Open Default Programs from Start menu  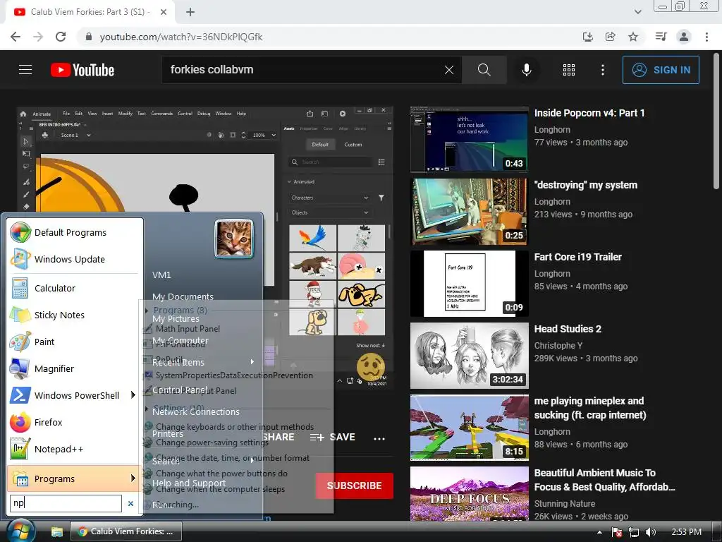click(73, 232)
